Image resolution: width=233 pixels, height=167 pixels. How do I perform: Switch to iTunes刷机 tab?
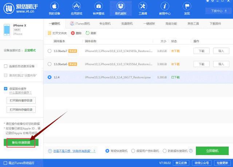coord(80,24)
